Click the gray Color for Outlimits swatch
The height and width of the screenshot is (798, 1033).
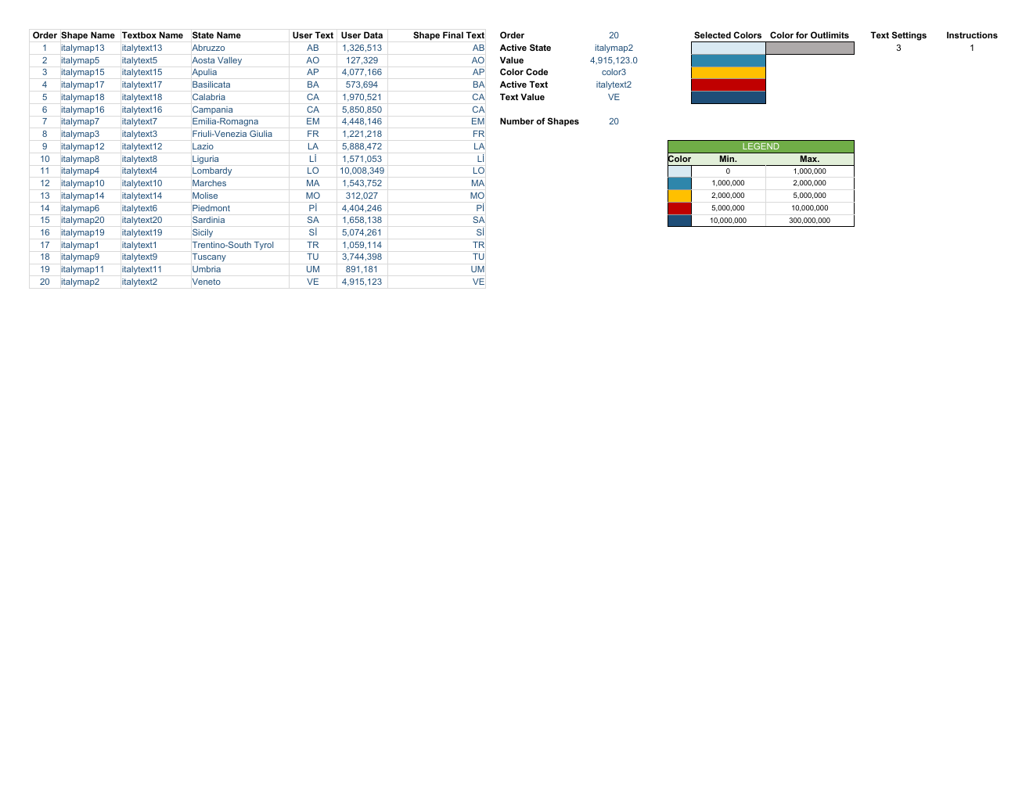pos(810,48)
